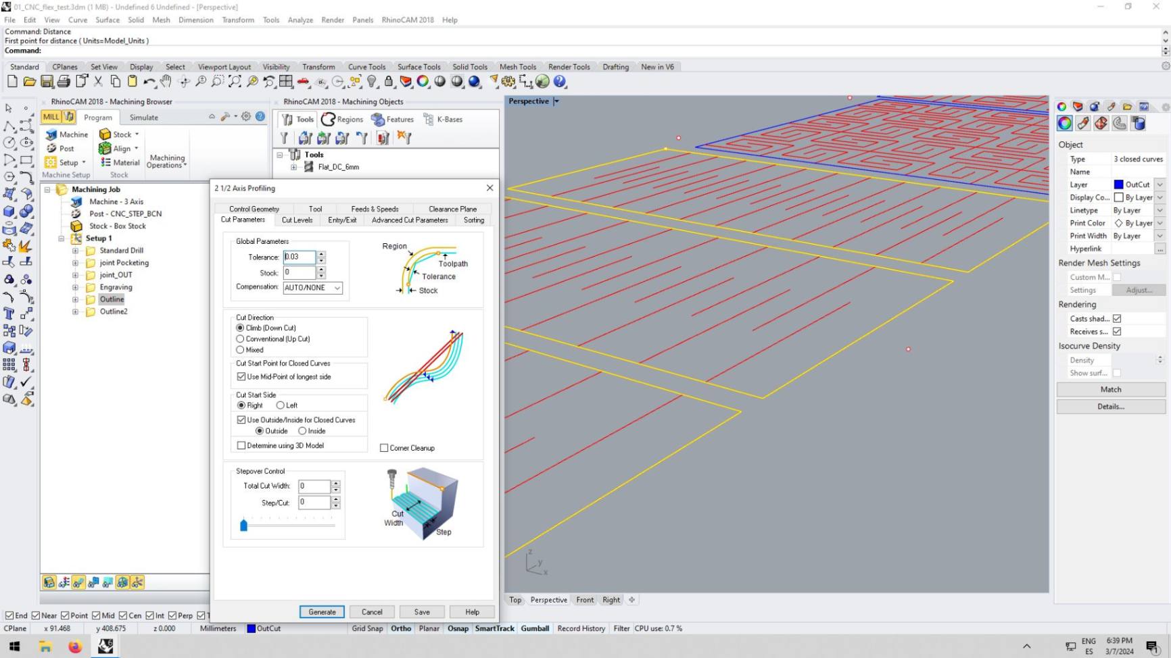Select the Polyline tool in left sidebar

pyautogui.click(x=9, y=126)
